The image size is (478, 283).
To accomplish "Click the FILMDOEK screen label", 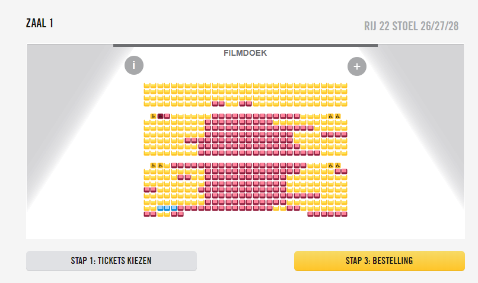I will pyautogui.click(x=245, y=53).
